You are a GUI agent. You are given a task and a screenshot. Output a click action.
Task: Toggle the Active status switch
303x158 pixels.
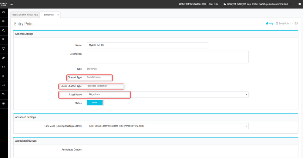click(96, 103)
